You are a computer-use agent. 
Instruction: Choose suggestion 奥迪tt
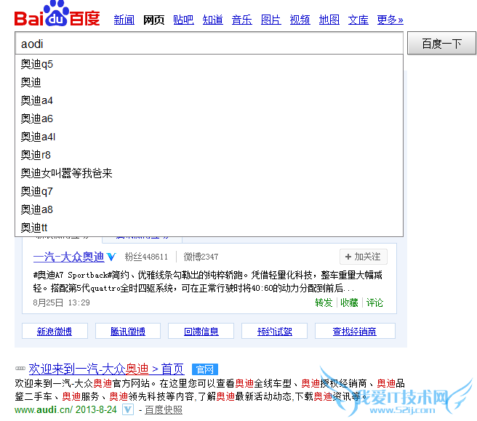click(209, 228)
